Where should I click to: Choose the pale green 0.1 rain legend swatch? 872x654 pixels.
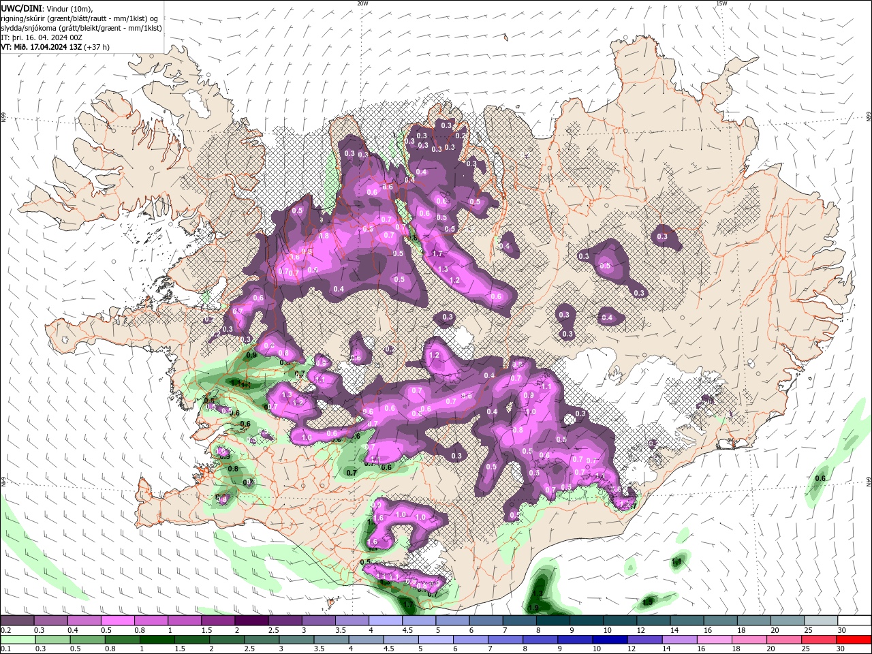(17, 640)
